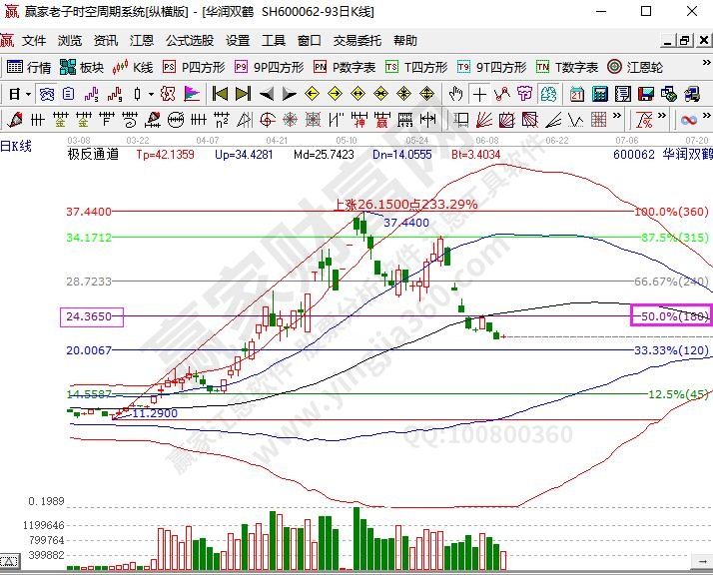Open the 文件 menu
713x575 pixels.
34,41
